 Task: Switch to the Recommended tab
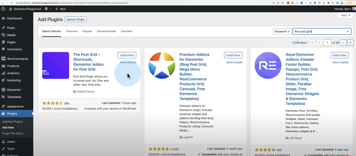[x=106, y=31]
